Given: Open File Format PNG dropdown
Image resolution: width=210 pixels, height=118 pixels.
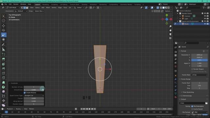Looking at the screenshot, I should pos(199,112).
